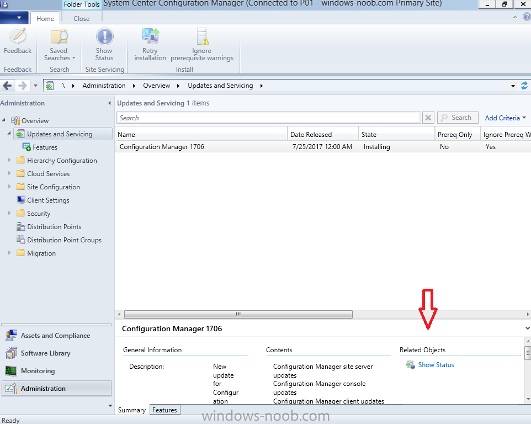Select the Hierarchy Configuration tree item
Screen dimensions: 531x424
tap(62, 160)
